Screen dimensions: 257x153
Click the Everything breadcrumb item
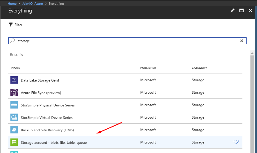56,4
